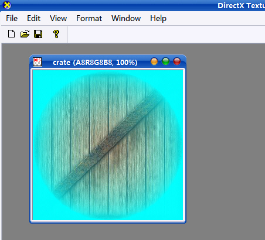Open the Window menu
This screenshot has width=265, height=240.
[126, 18]
